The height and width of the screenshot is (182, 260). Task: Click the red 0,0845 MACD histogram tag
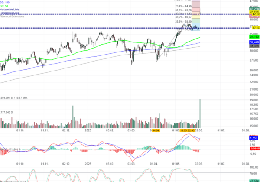coord(255,149)
